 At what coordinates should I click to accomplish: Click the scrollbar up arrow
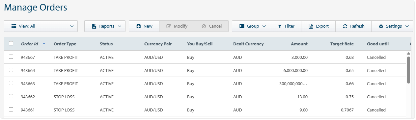coord(408,53)
